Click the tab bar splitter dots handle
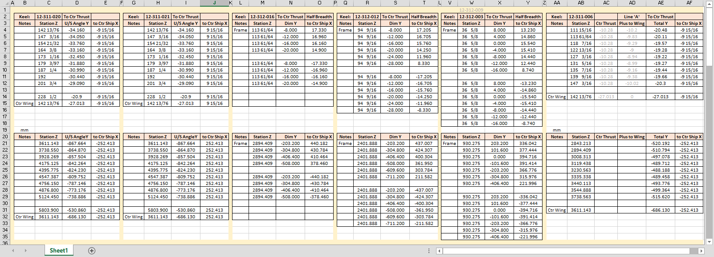 point(429,251)
